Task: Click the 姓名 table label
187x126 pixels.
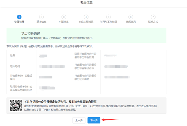Action: [x=12, y=56]
